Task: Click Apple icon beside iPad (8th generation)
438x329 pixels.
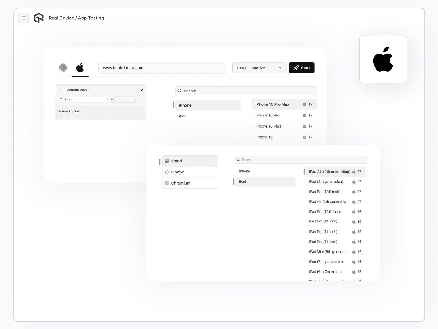Action: pos(354,181)
